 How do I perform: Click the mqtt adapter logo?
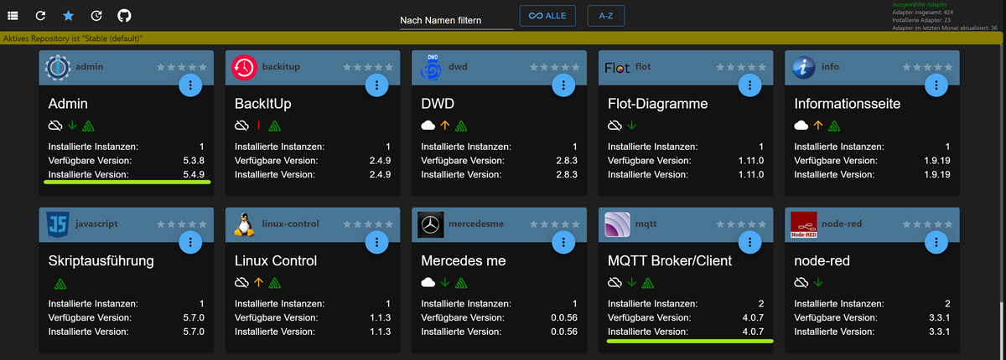coord(617,224)
